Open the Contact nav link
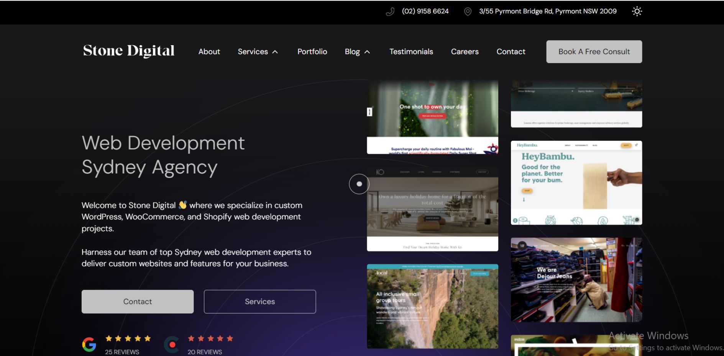Viewport: 724px width, 356px height. pos(511,52)
